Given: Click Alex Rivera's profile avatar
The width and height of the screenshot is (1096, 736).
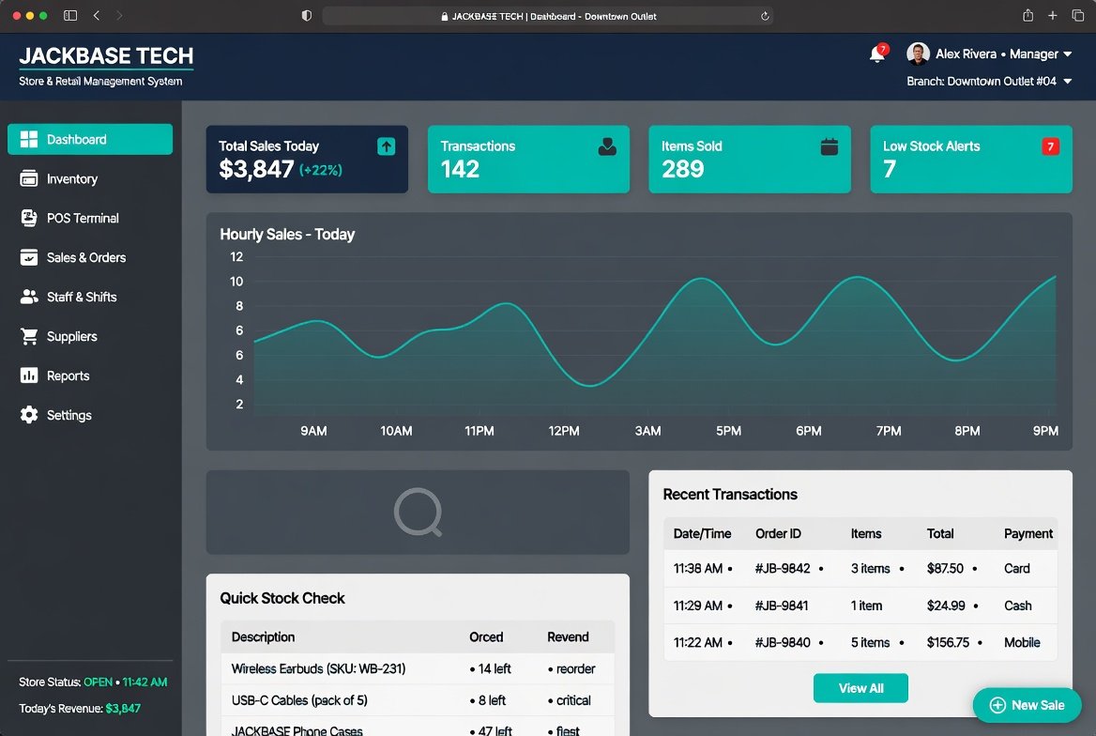Looking at the screenshot, I should point(918,54).
